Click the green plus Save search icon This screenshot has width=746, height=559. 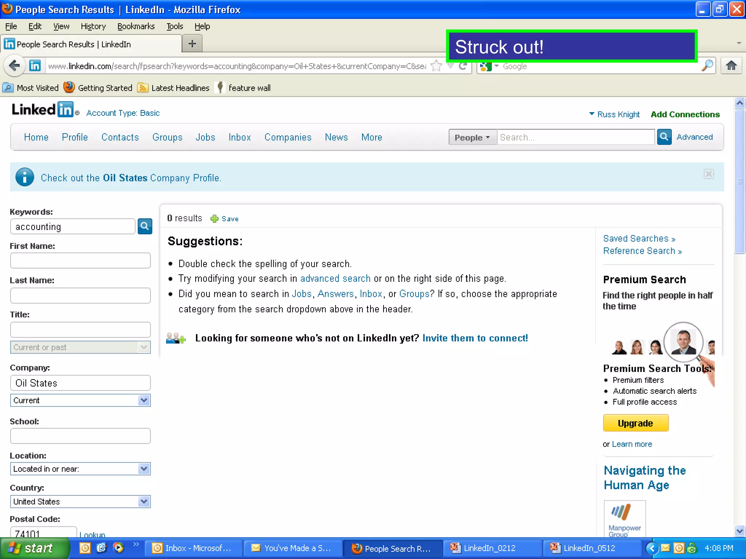point(215,219)
